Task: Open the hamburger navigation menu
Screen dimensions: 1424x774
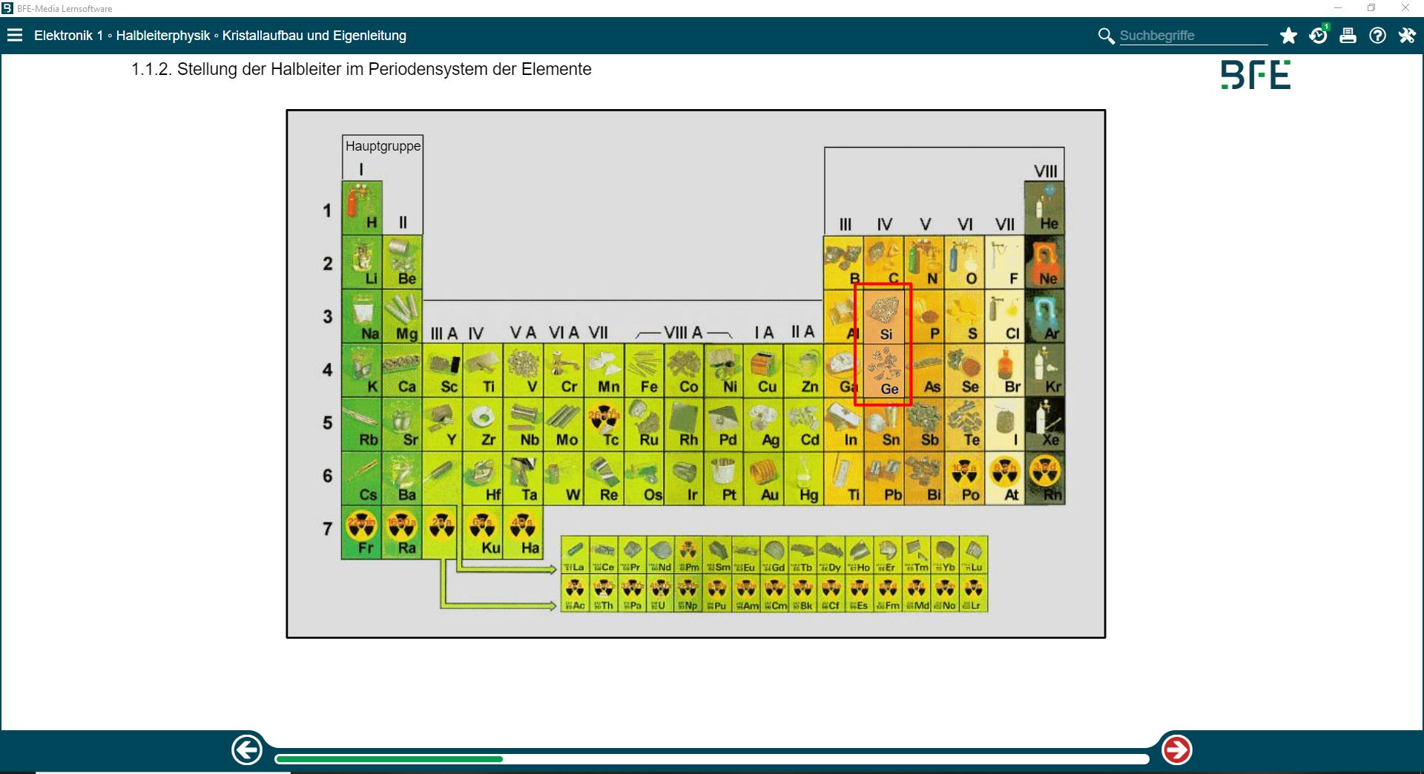Action: click(15, 35)
